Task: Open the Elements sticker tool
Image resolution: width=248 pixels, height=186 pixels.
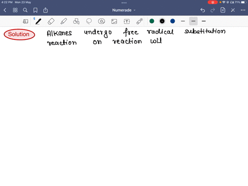Action: [101, 21]
